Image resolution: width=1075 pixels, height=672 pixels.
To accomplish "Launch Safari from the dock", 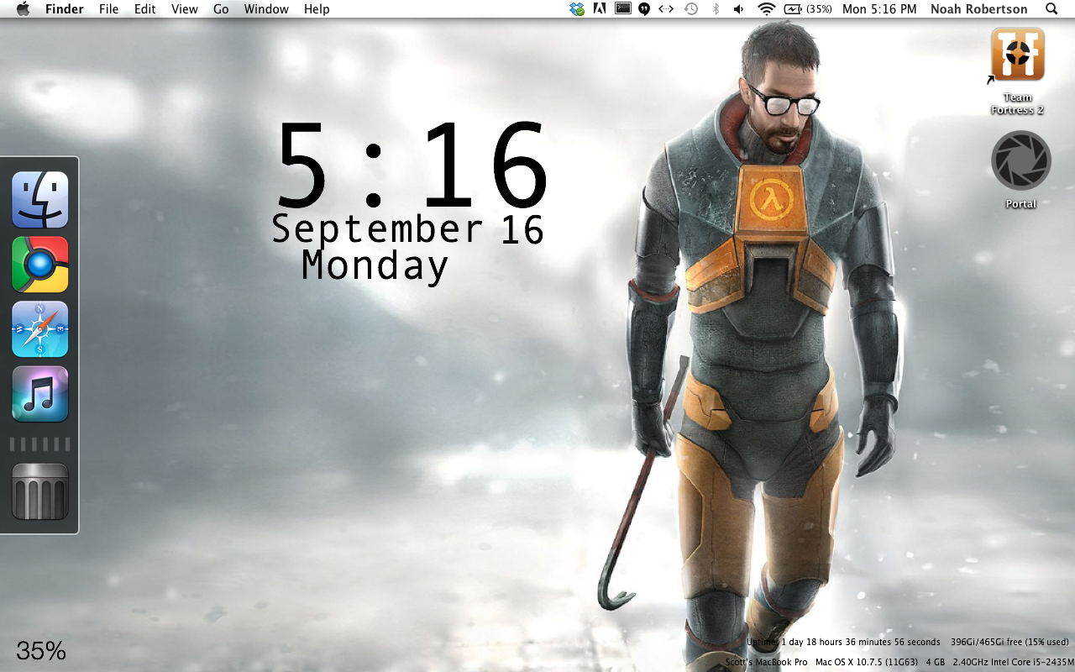I will tap(39, 329).
